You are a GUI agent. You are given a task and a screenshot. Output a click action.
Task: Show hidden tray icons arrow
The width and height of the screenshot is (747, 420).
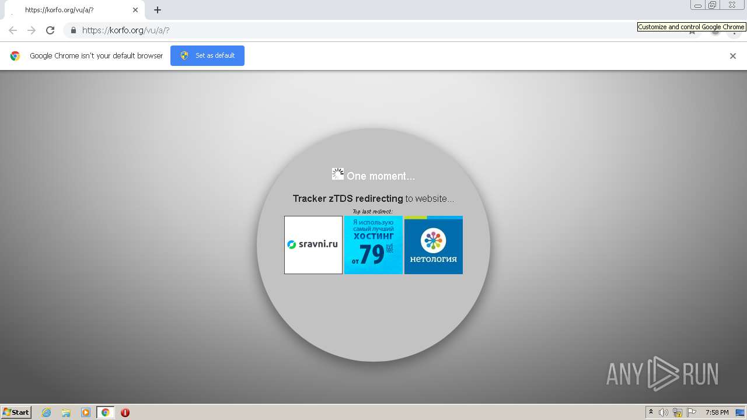[x=651, y=412]
